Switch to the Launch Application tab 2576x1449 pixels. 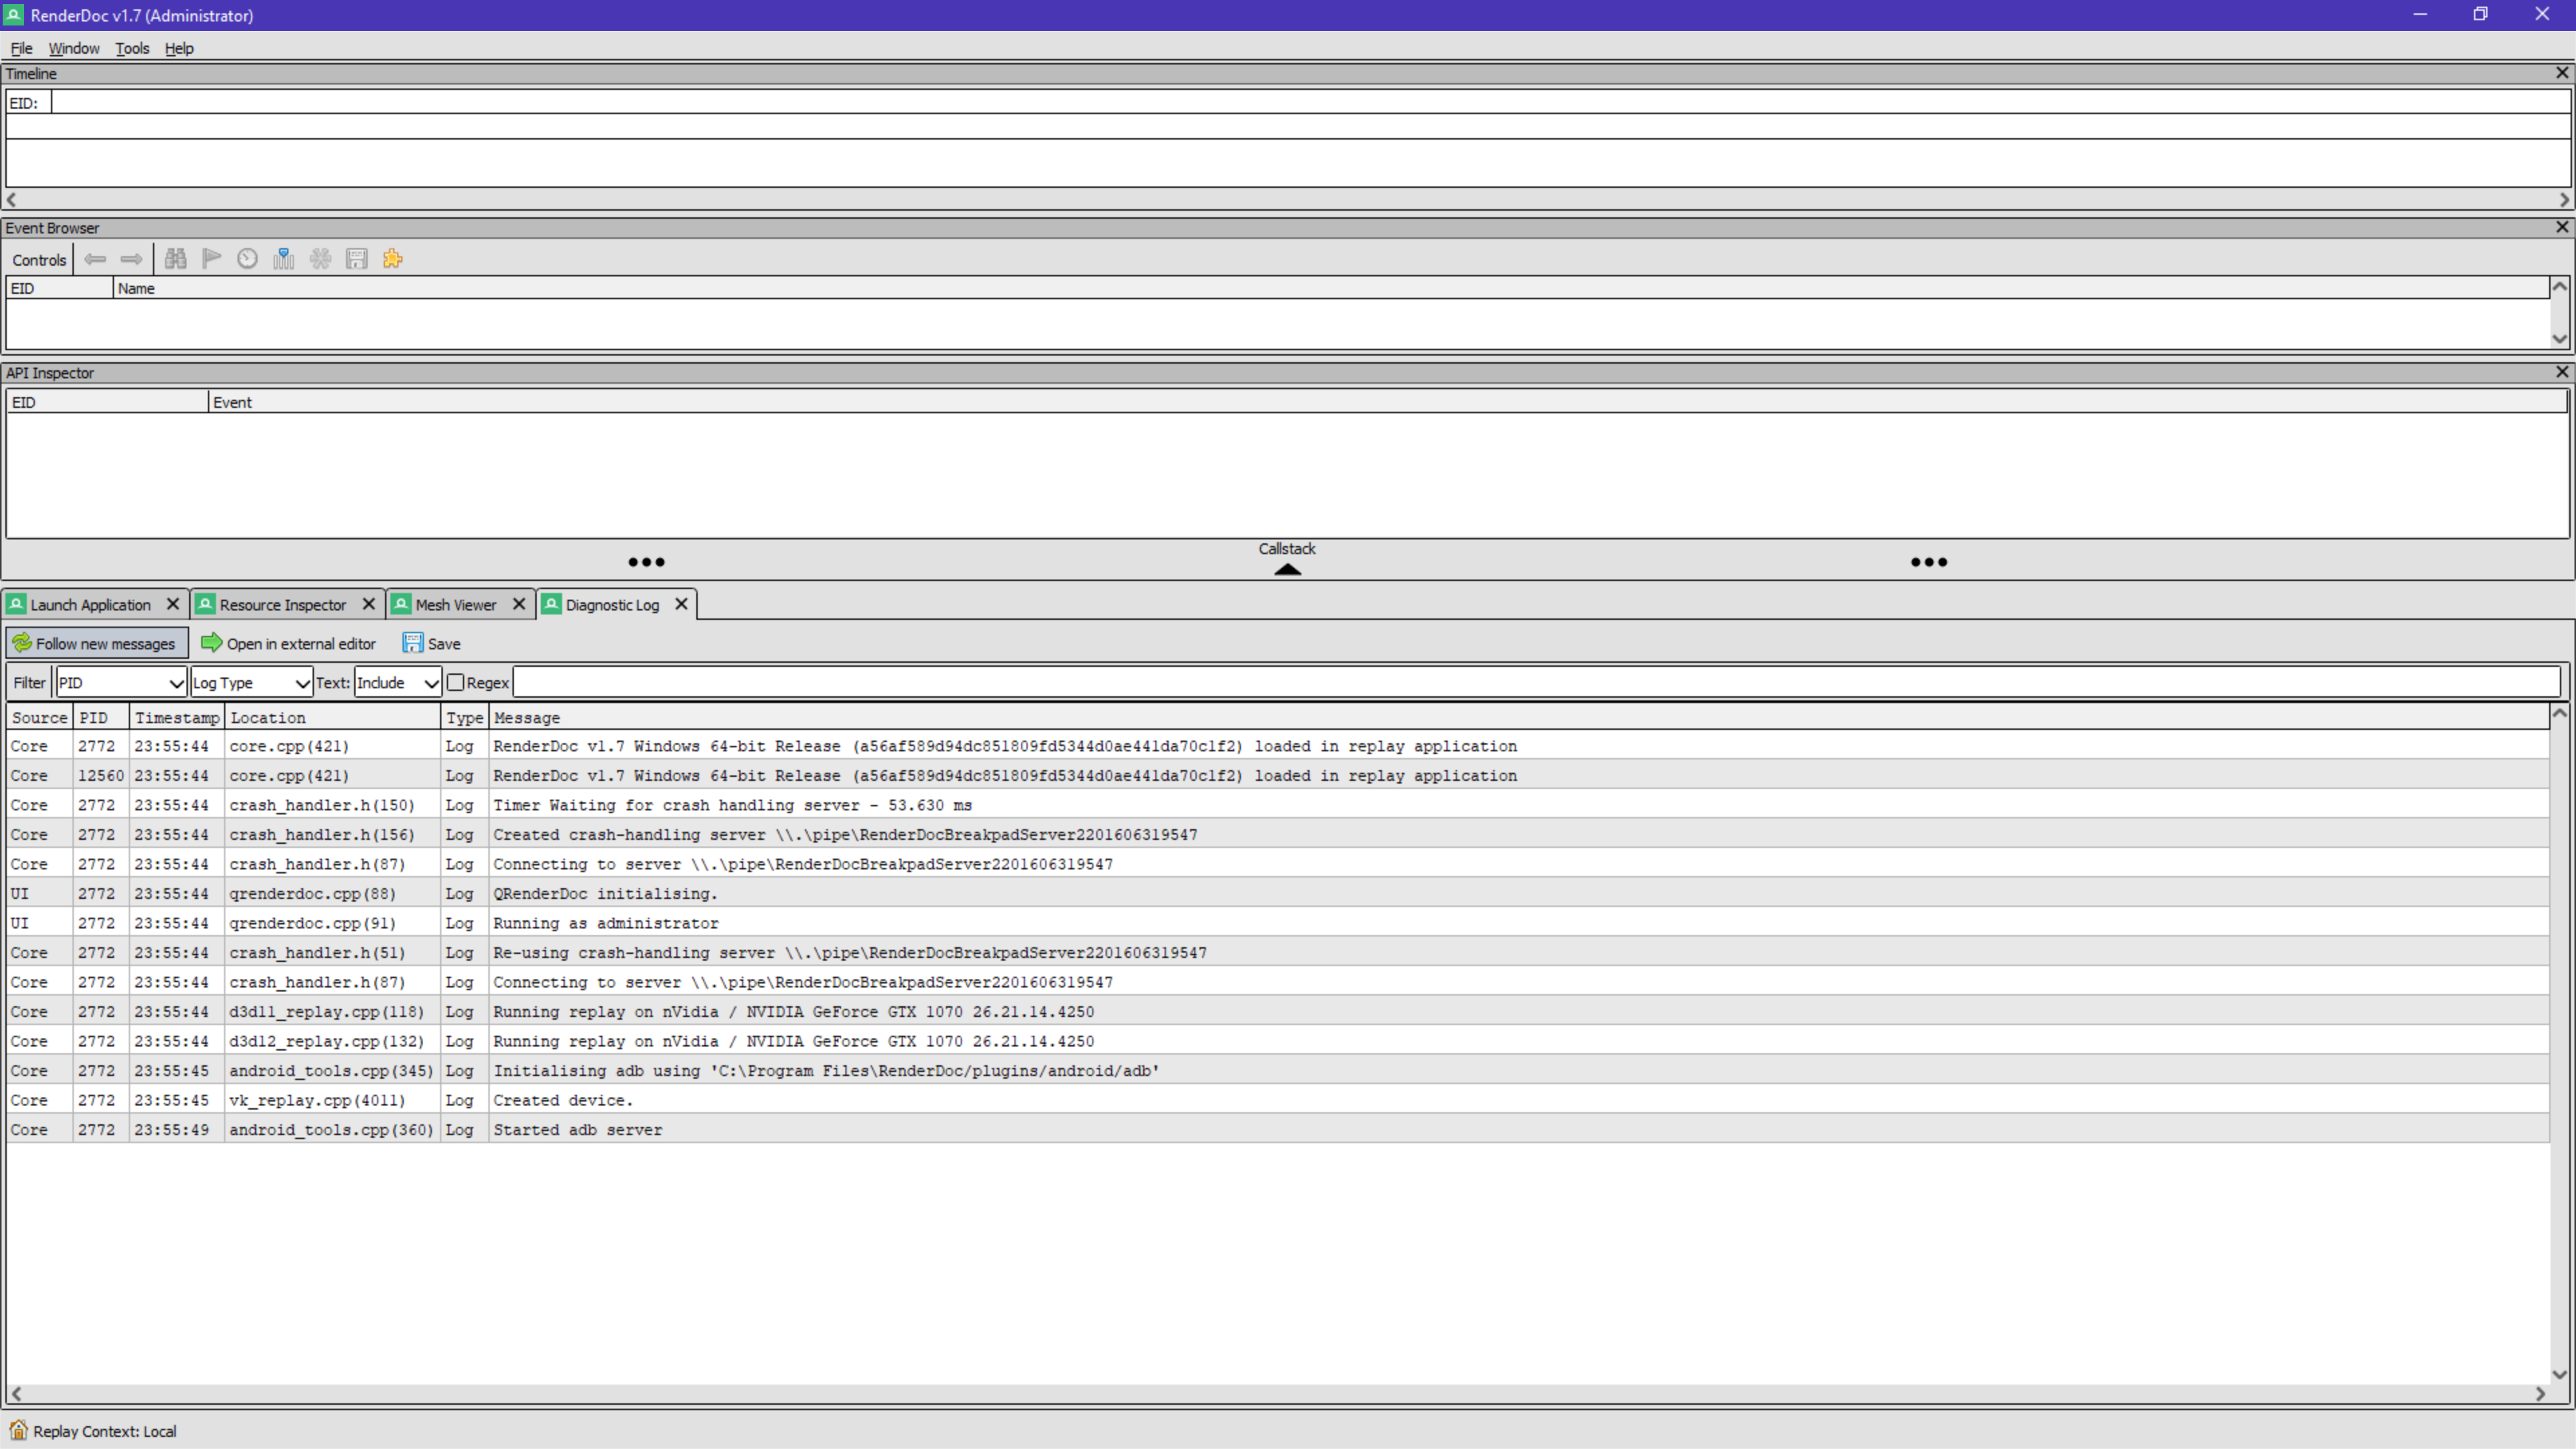(90, 605)
